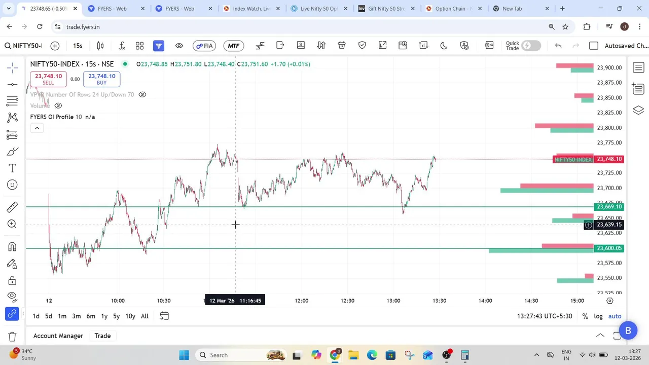Open the chart settings gear icon
The image size is (649, 365).
click(610, 301)
